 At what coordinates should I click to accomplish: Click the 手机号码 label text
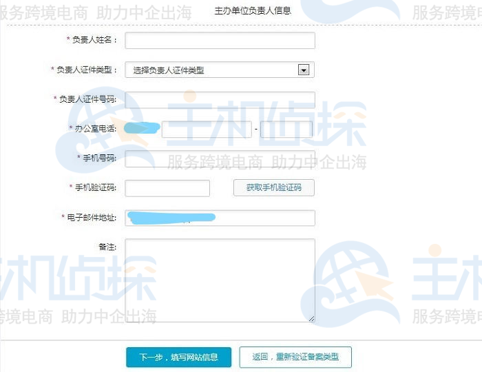(x=100, y=158)
